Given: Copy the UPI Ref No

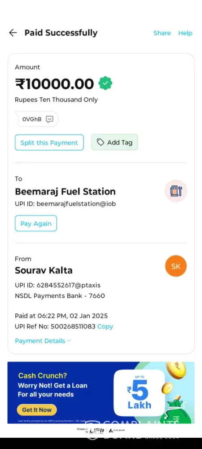Looking at the screenshot, I should 105,326.
